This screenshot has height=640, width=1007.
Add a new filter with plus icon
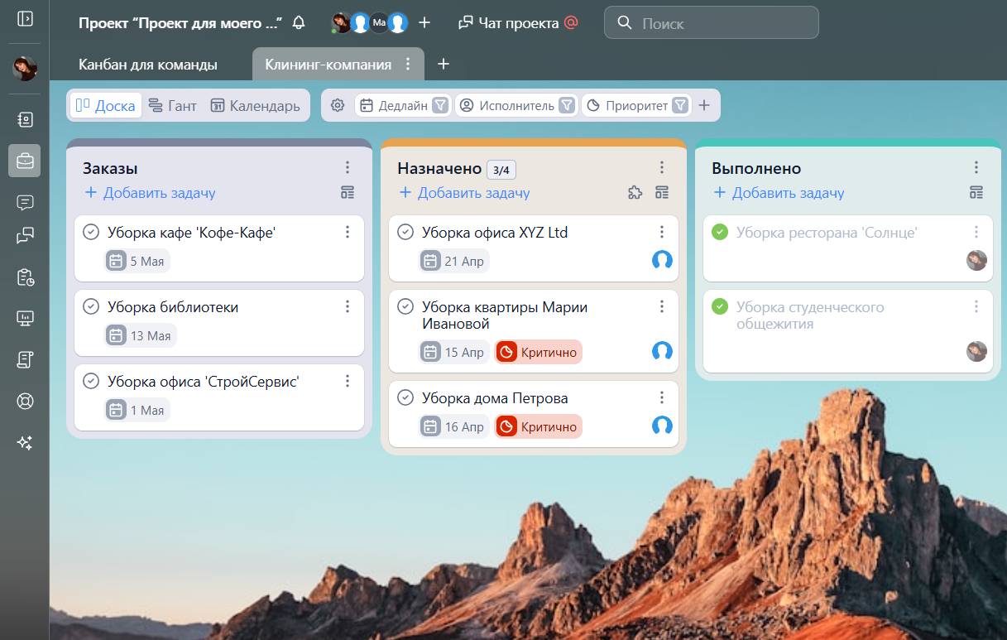704,105
